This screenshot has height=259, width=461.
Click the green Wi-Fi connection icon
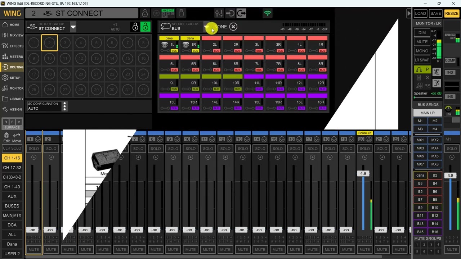click(x=267, y=14)
